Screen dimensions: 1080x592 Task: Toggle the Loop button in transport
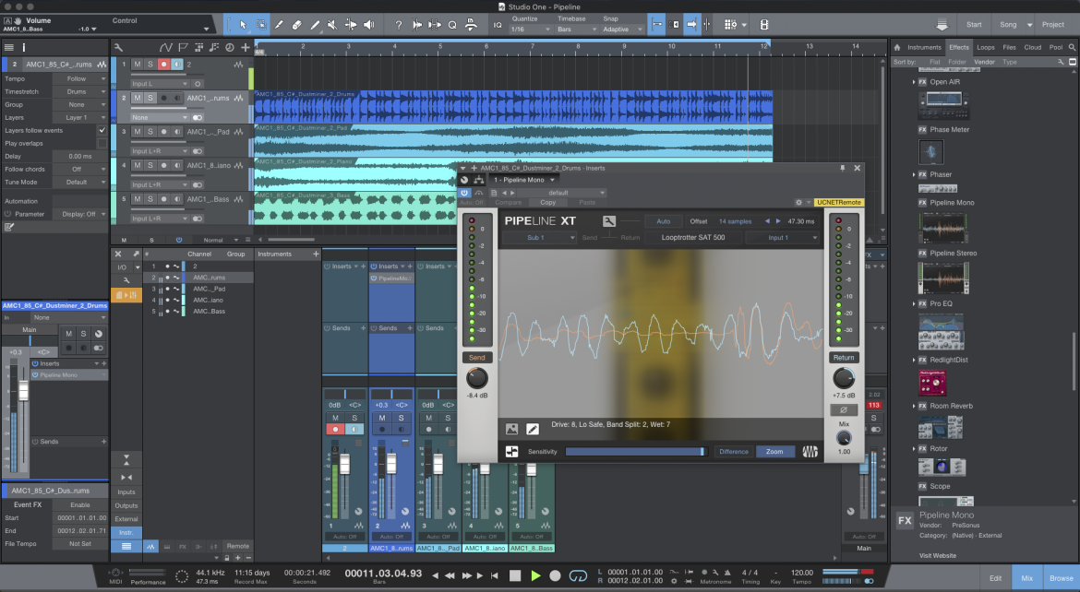578,575
